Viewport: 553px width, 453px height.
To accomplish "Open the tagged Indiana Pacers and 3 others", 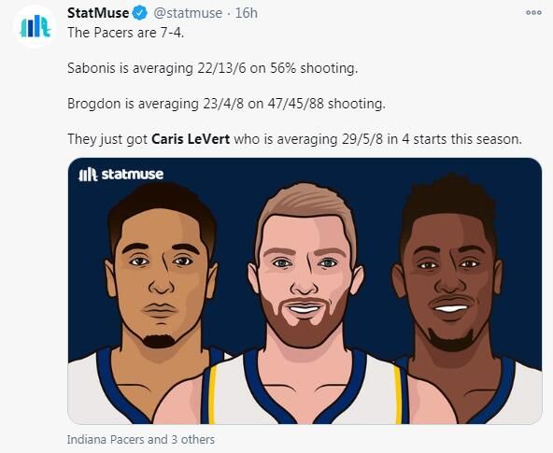I will 141,439.
